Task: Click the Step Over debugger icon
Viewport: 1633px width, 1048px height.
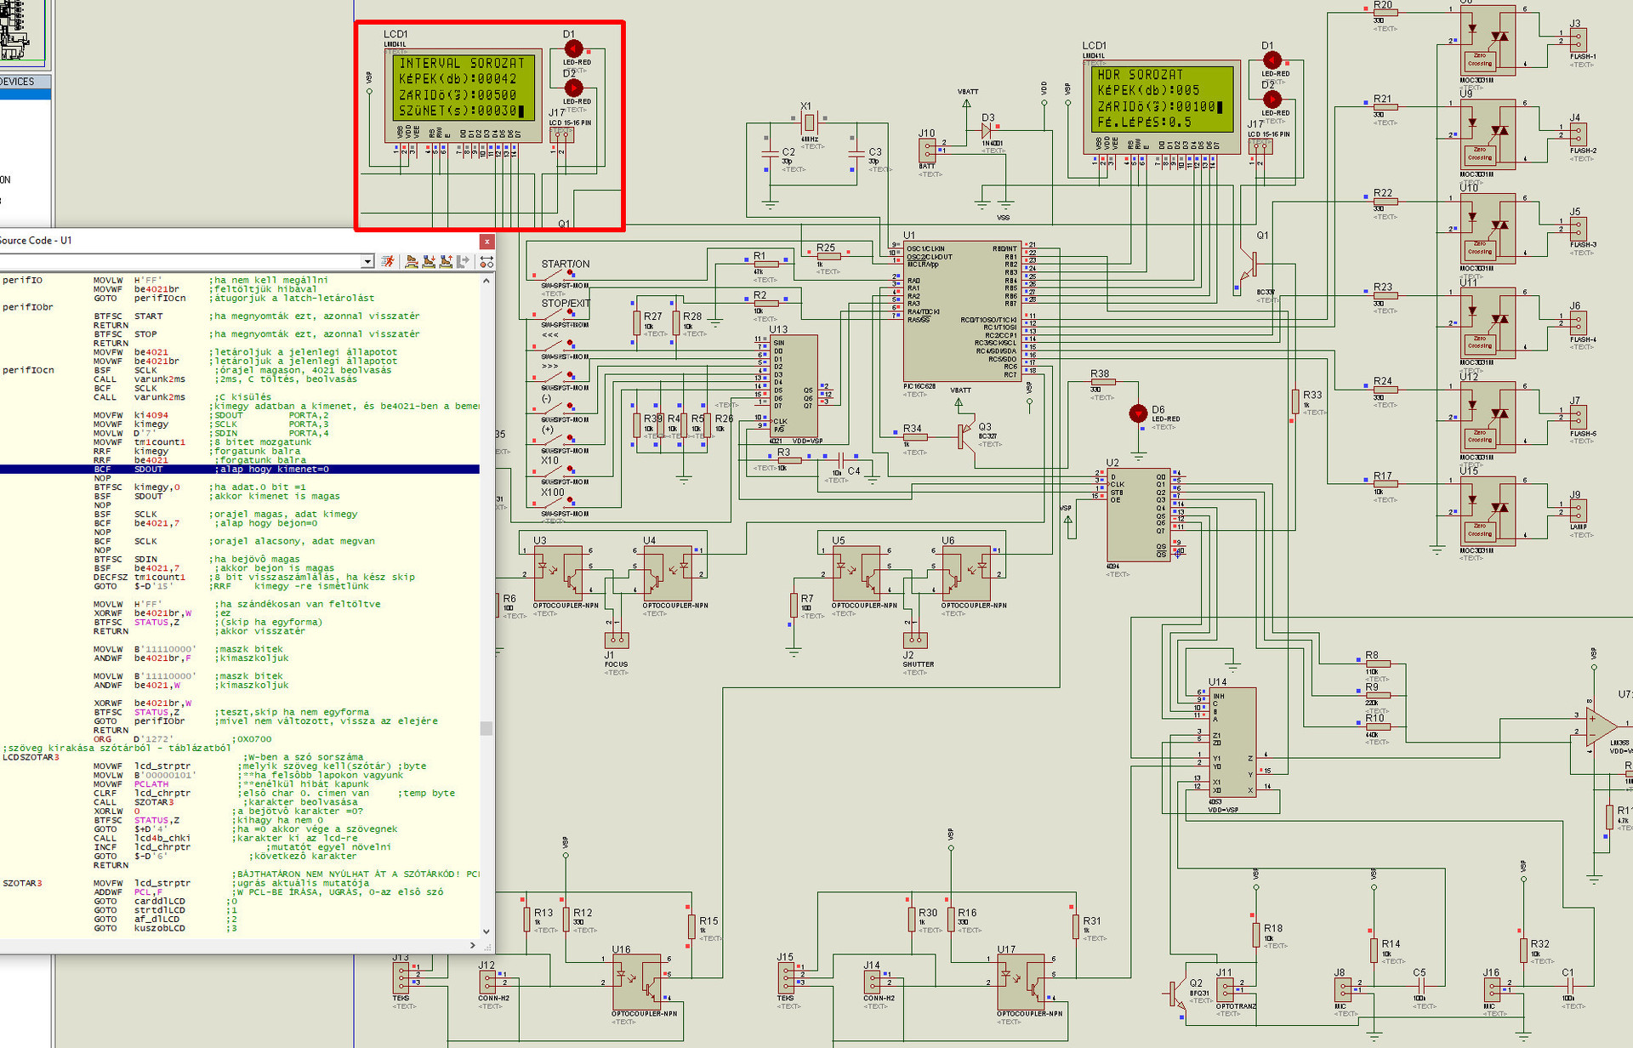Action: coord(412,261)
